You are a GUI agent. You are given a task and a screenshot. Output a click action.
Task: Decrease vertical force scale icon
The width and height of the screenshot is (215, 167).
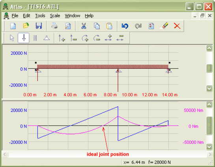click(x=73, y=38)
